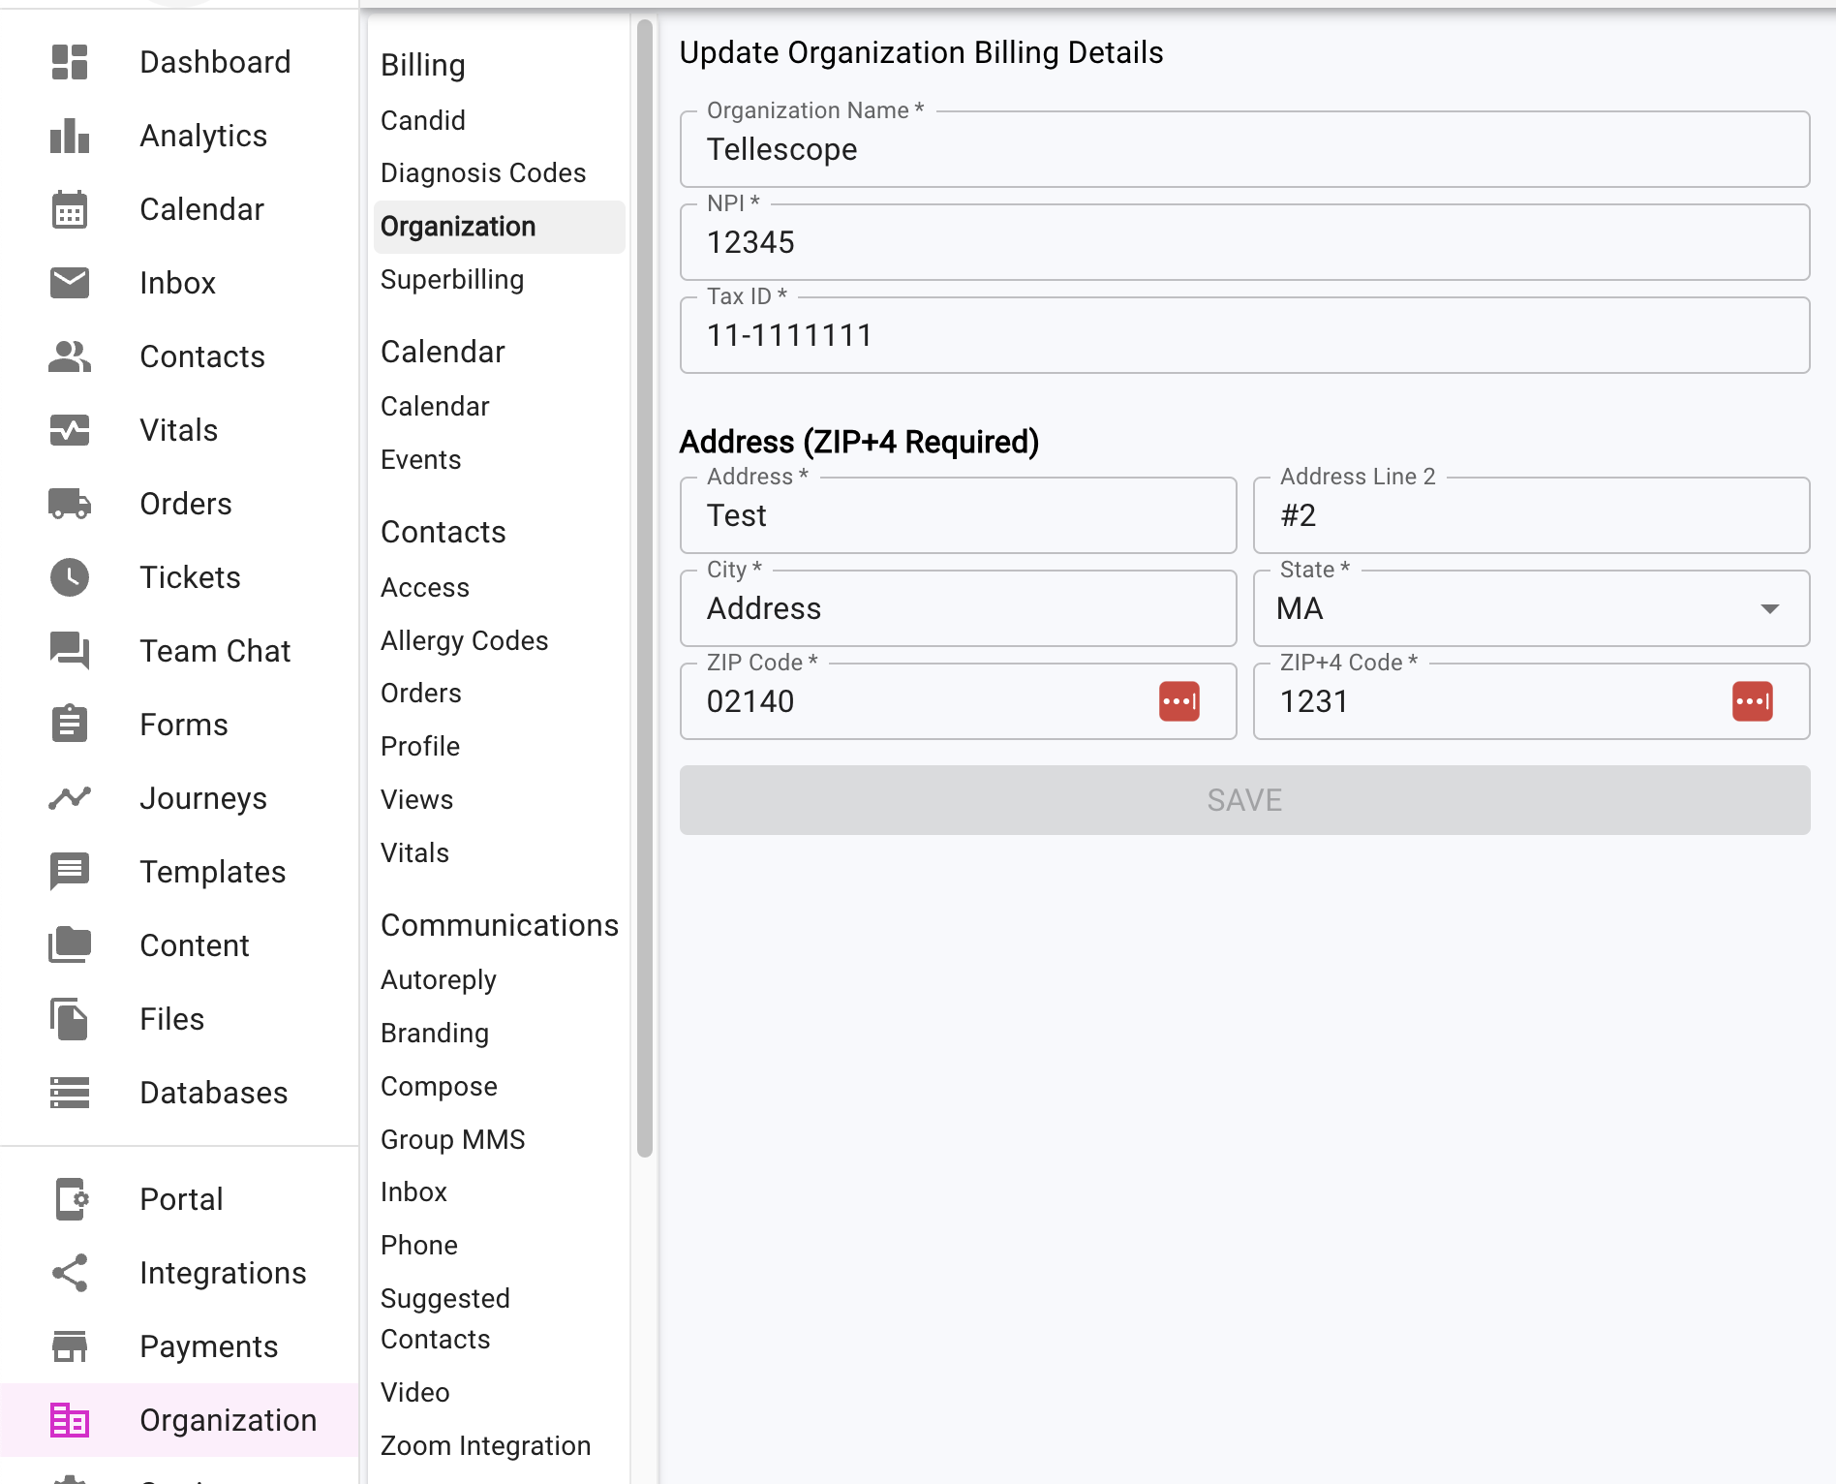Open the Dashboard icon in sidebar
Image resolution: width=1836 pixels, height=1484 pixels.
pyautogui.click(x=70, y=62)
